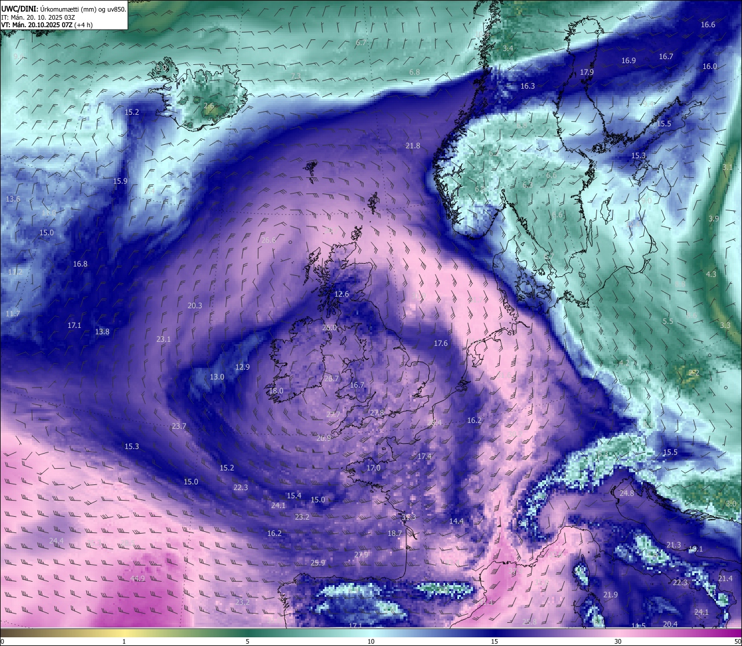
Task: Click the map value '24.8' near the Adriatic
Action: click(x=627, y=494)
